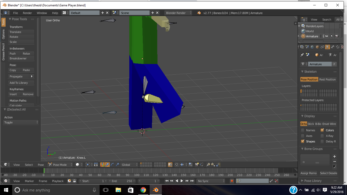347x195 pixels.
Task: Click the paste flipped pose icon
Action: pos(218,165)
